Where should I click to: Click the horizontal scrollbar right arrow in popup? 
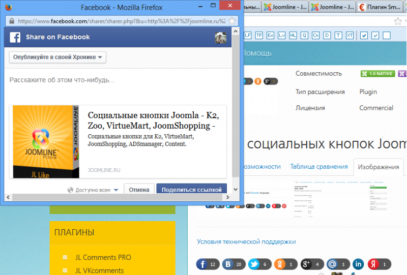(x=227, y=197)
